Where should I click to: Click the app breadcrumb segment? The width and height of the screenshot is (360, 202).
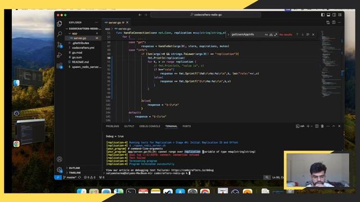(x=107, y=29)
